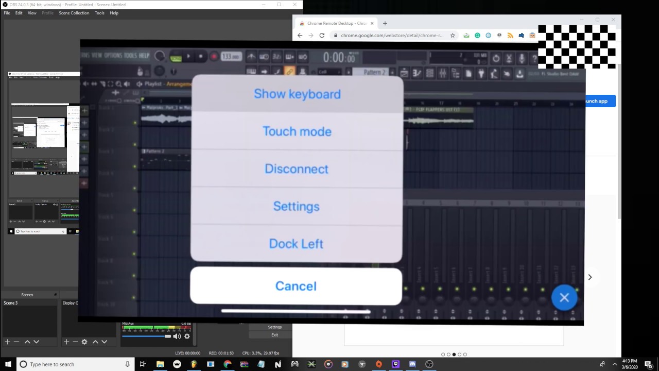
Task: Open Twitch from the taskbar
Action: pyautogui.click(x=395, y=364)
